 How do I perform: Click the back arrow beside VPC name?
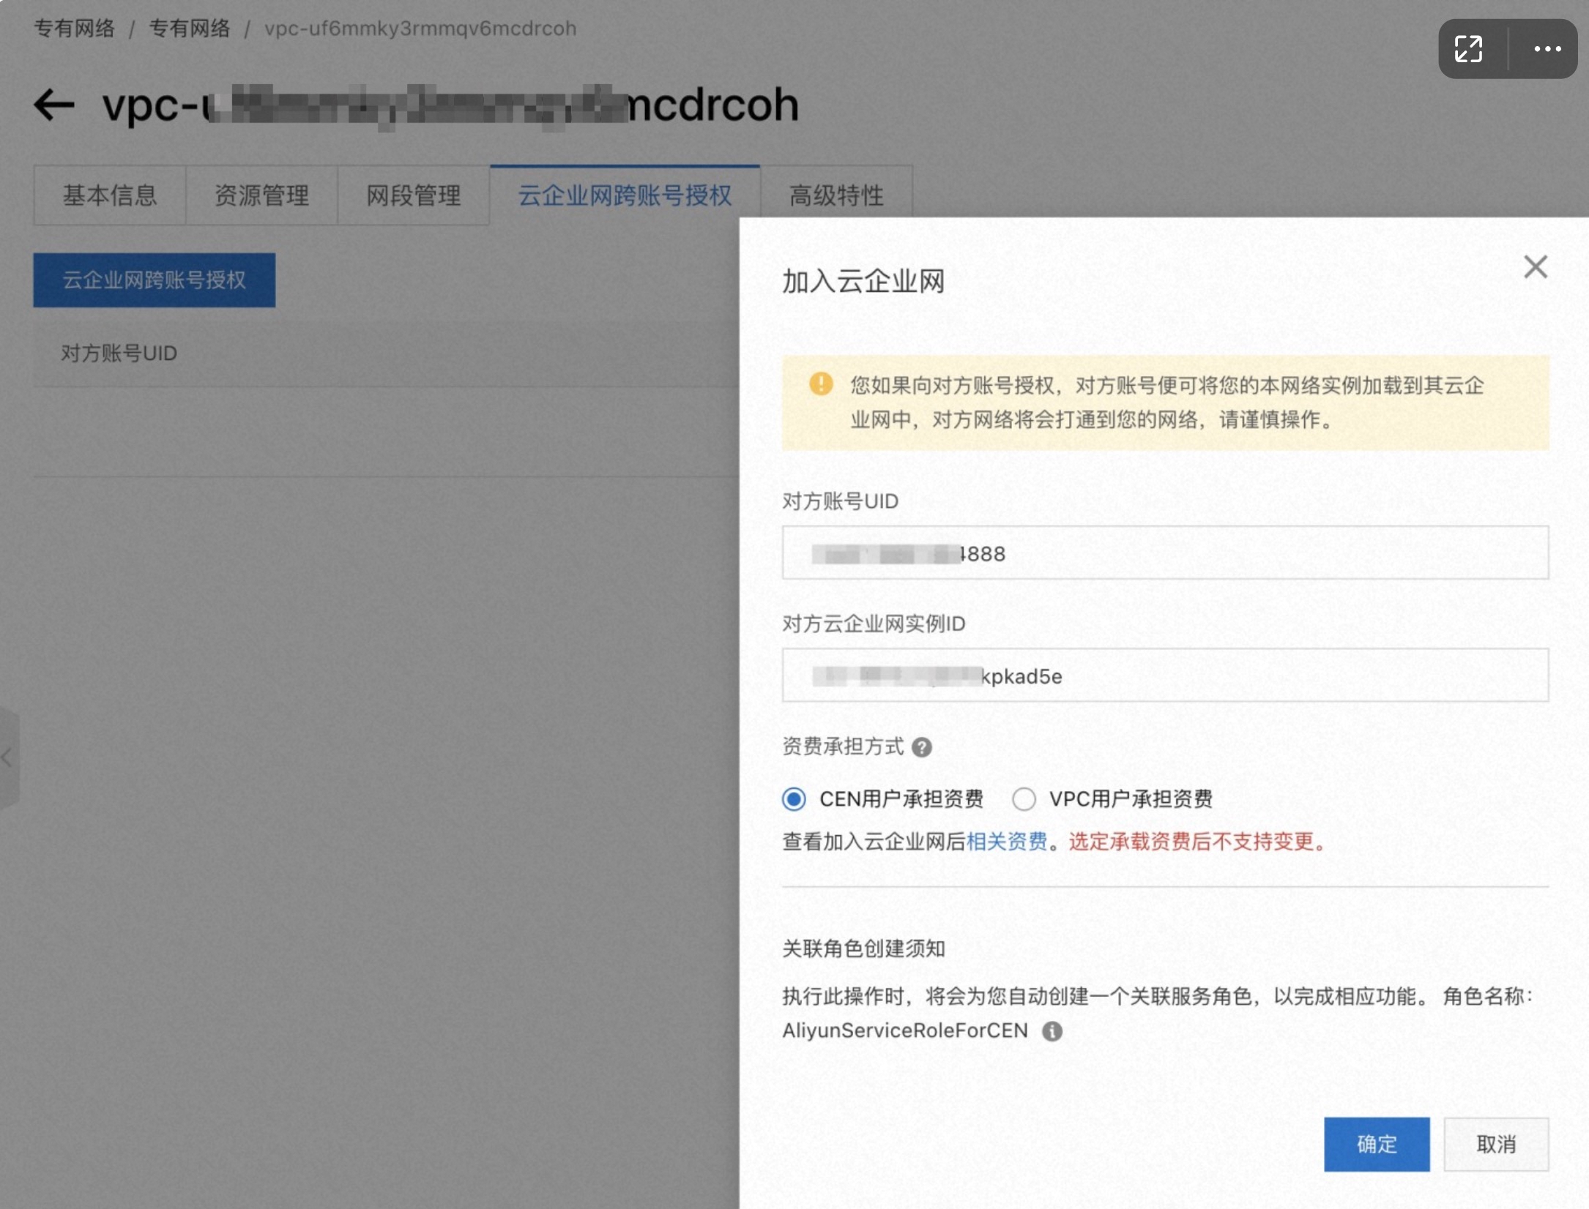click(x=54, y=105)
